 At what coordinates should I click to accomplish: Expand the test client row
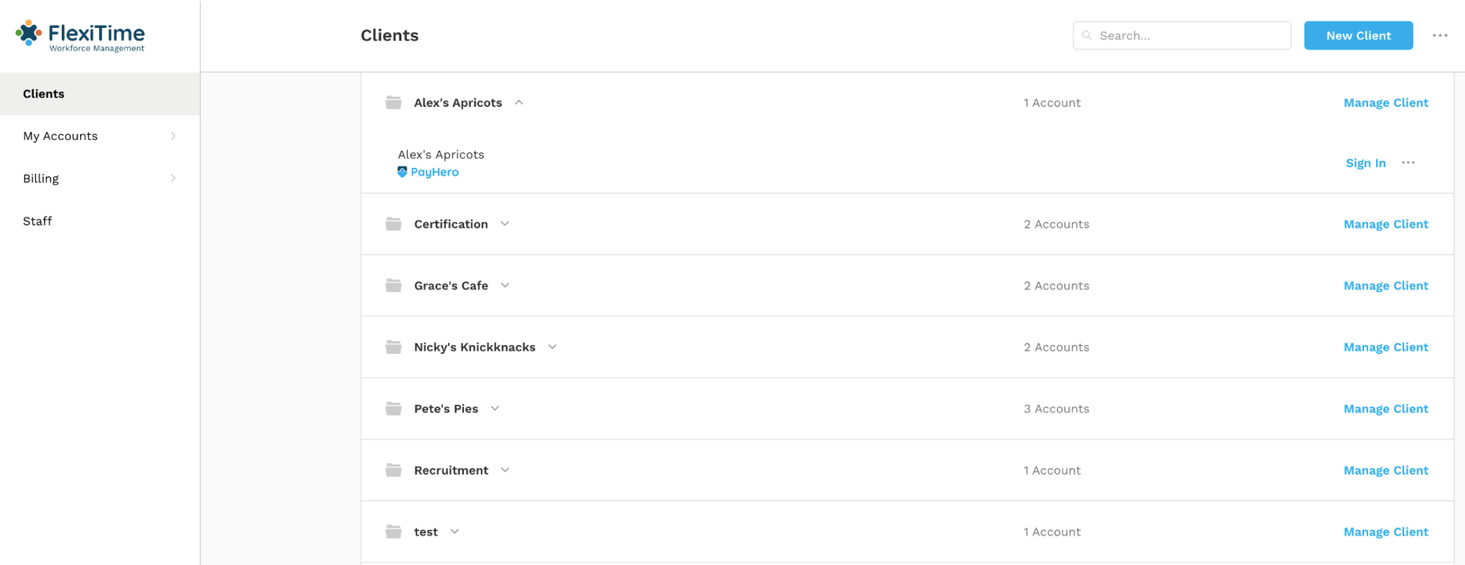click(454, 532)
